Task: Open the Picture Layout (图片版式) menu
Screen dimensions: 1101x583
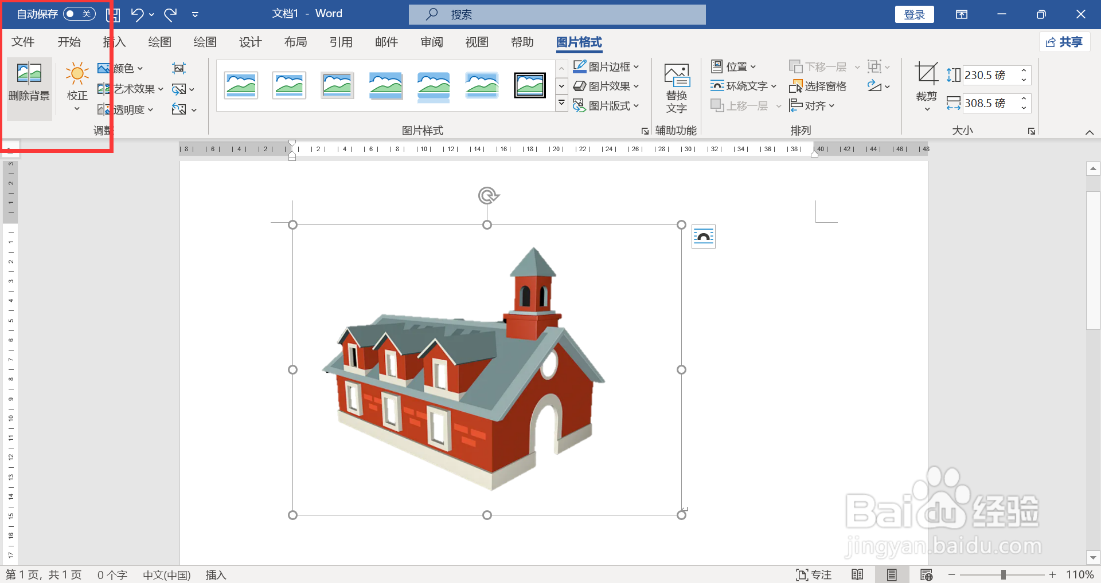Action: (x=606, y=106)
